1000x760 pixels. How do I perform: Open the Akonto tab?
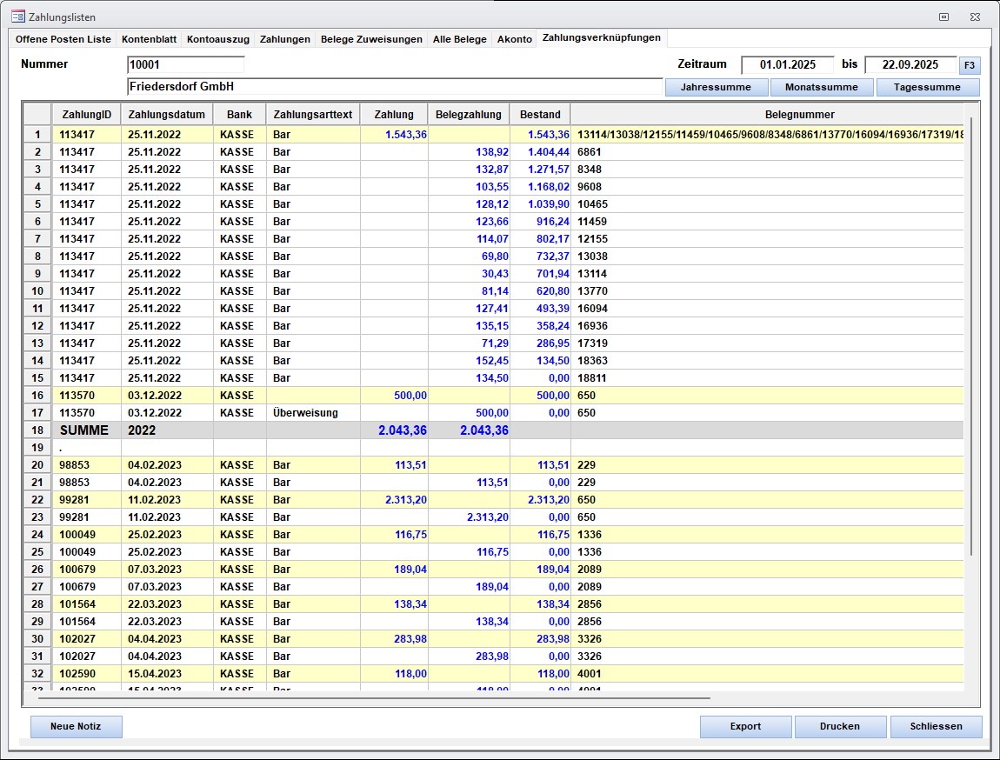pos(514,39)
